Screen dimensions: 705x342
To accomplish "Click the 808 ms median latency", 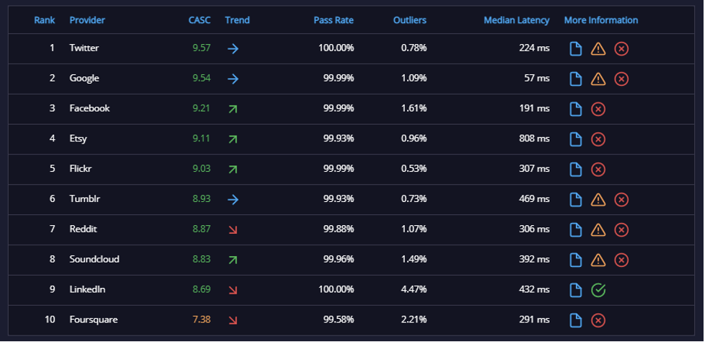I will 534,139.
